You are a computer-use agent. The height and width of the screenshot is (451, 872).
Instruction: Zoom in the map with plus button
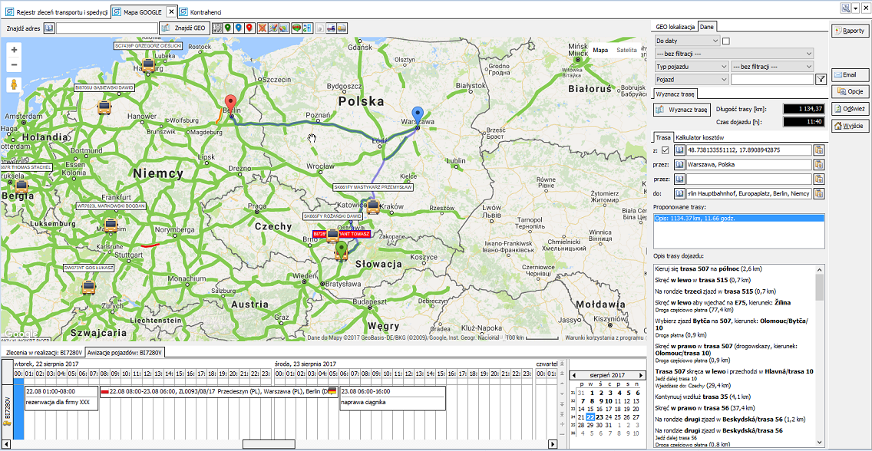pos(14,50)
